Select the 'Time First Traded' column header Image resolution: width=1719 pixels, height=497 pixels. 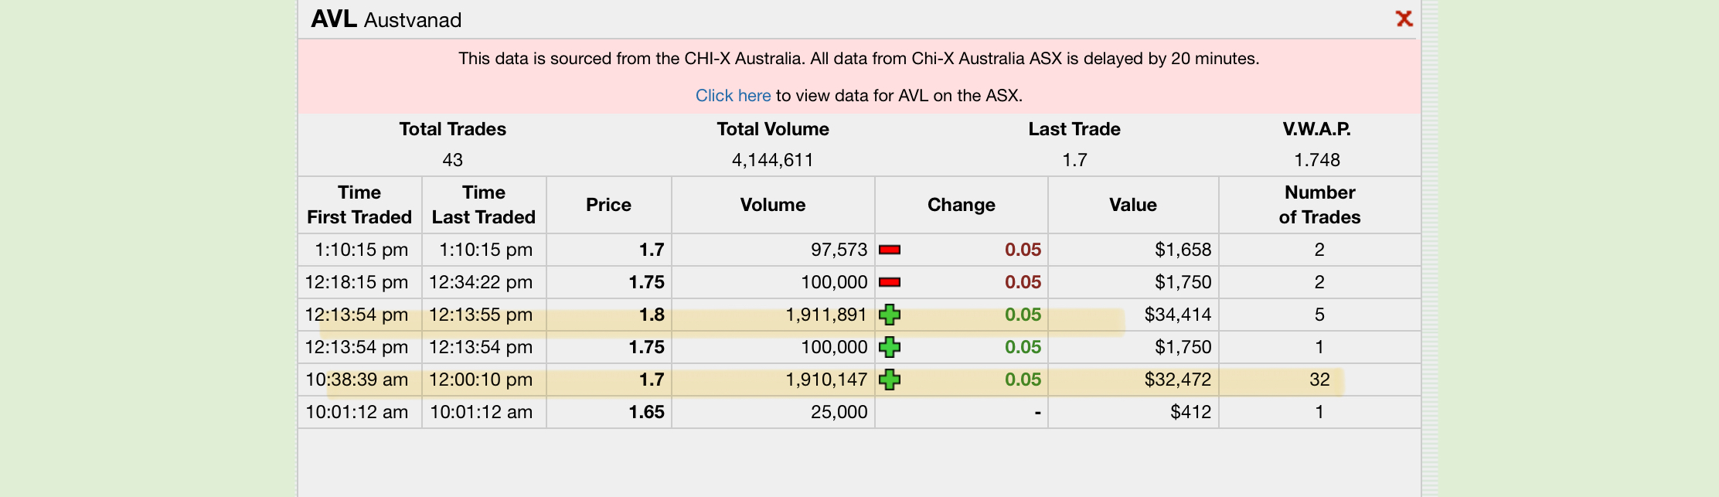tap(359, 205)
